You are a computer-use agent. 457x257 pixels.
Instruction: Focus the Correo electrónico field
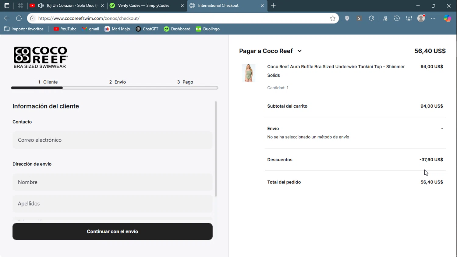click(112, 140)
